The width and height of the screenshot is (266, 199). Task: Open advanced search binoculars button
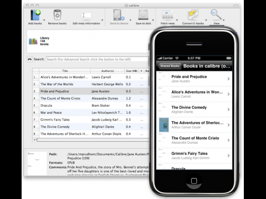29,59
